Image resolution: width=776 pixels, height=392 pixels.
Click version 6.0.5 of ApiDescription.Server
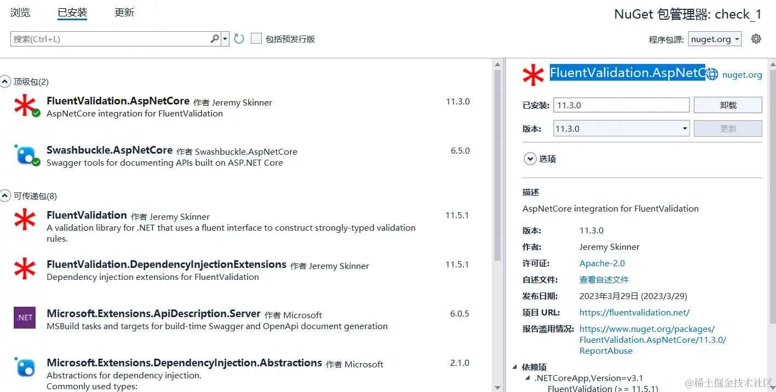459,313
